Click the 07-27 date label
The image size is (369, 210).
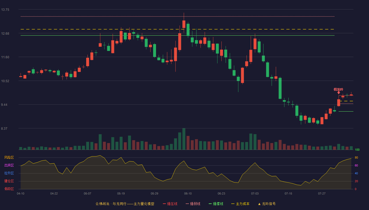coord(322,193)
